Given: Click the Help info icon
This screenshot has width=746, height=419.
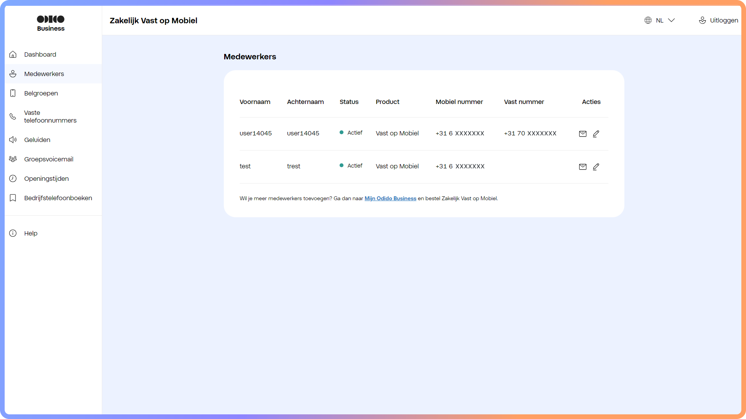Looking at the screenshot, I should pyautogui.click(x=13, y=233).
